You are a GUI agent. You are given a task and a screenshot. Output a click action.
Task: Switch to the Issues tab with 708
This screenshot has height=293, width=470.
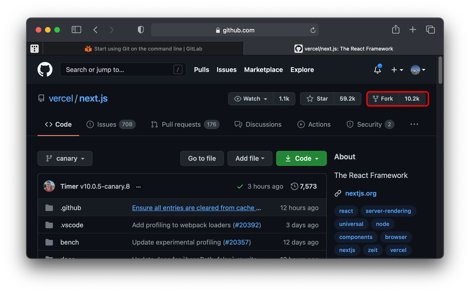[x=111, y=124]
